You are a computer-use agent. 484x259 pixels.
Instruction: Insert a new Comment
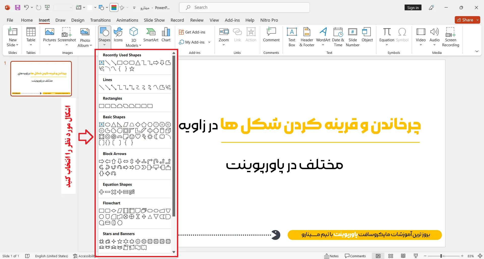271,35
